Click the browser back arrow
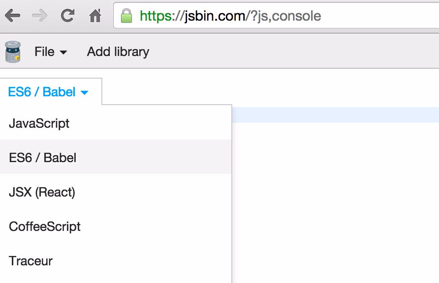This screenshot has width=439, height=283. tap(13, 16)
